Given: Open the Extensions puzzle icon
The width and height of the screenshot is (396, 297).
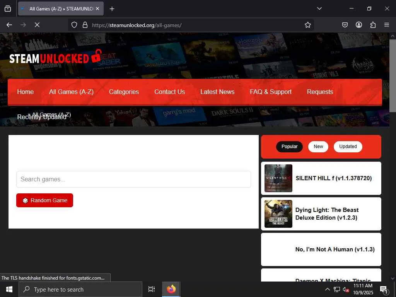Looking at the screenshot, I should pos(373,25).
